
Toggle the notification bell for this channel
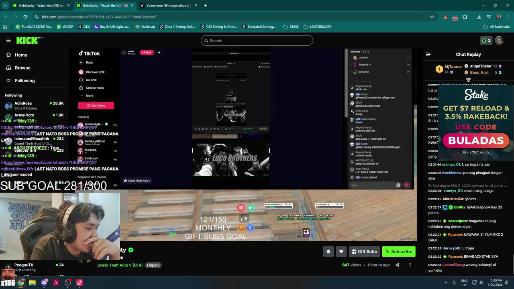[x=328, y=252]
